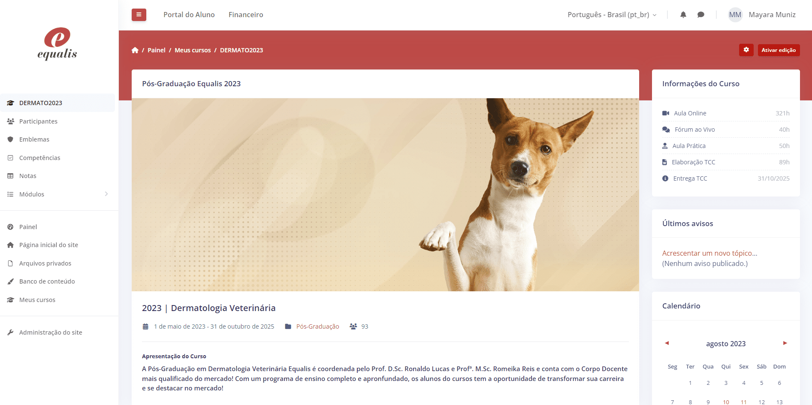The width and height of the screenshot is (812, 405).
Task: Open Participantes in the sidebar
Action: (38, 121)
